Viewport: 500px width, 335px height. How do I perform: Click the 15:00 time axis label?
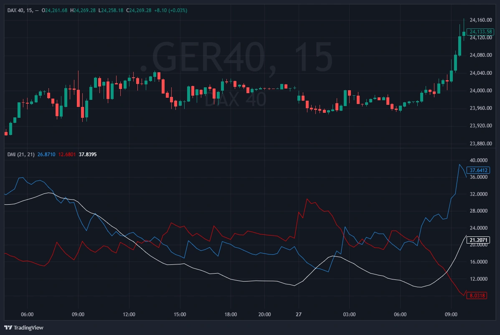(180, 314)
